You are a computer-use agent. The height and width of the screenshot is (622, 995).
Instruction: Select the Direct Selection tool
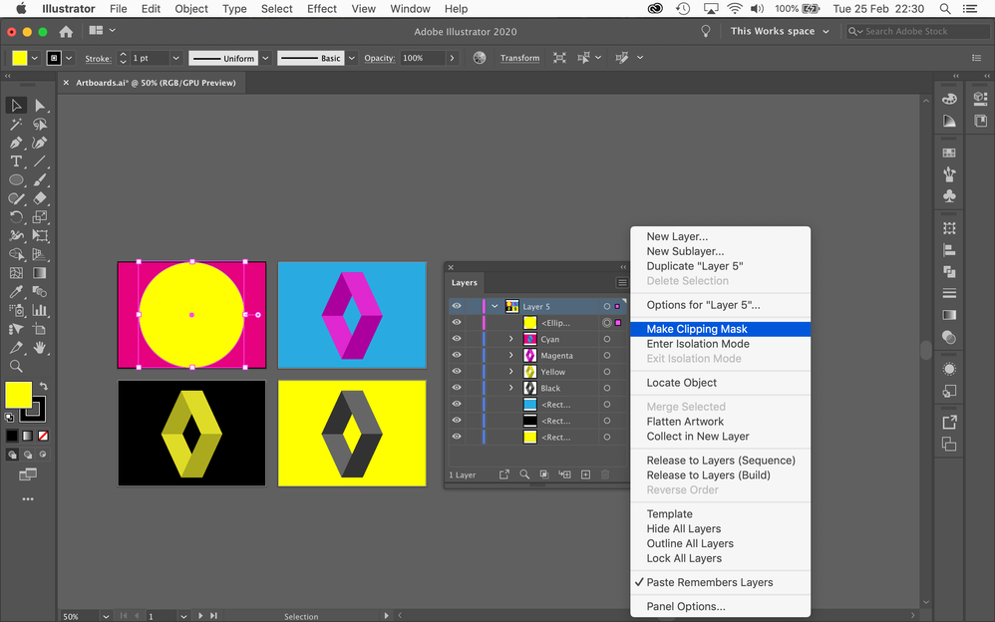pos(40,106)
